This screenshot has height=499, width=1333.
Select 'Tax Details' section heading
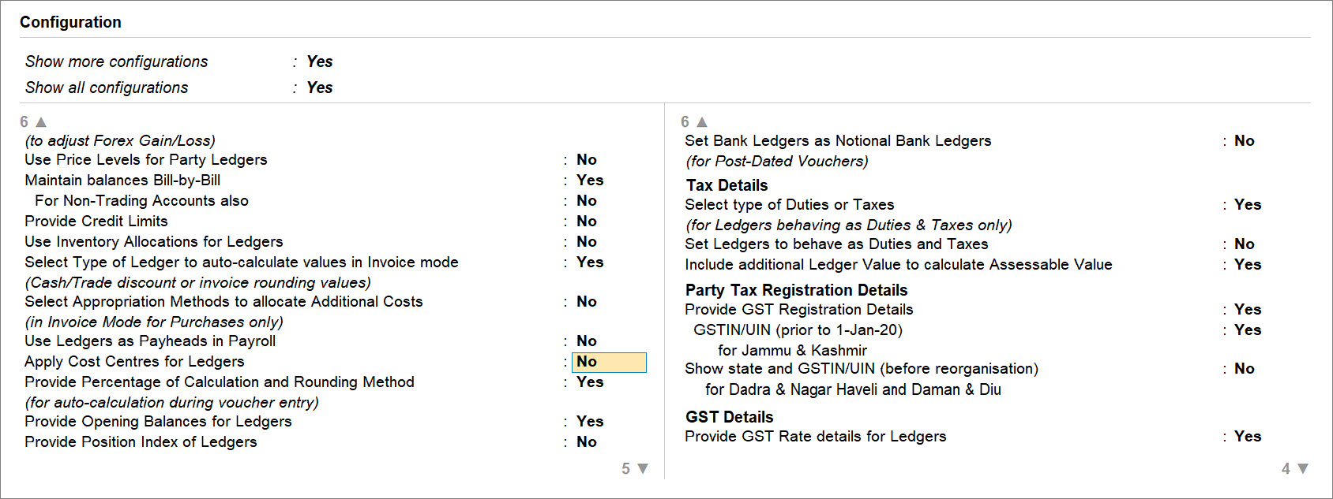(727, 185)
